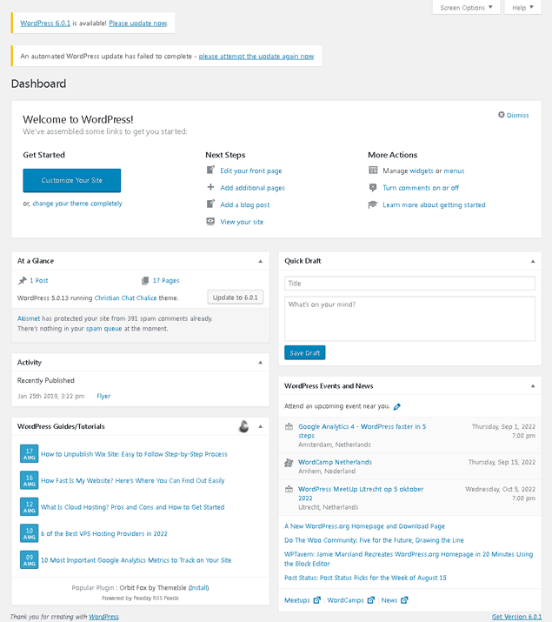Collapse the Activity panel
552x622 pixels.
260,363
